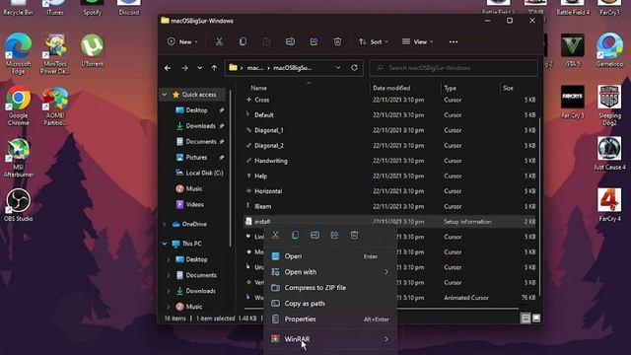This screenshot has height=355, width=631.
Task: Expand recent locations chevron
Action: click(x=199, y=68)
